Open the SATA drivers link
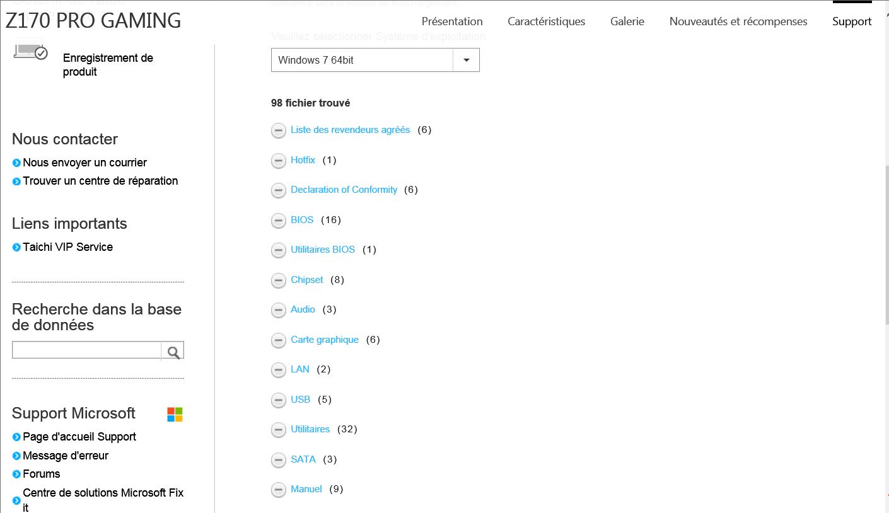Viewport: 889px width, 513px height. pyautogui.click(x=303, y=459)
